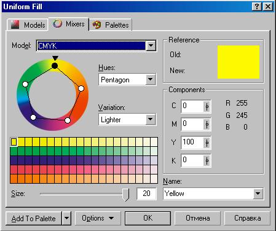The width and height of the screenshot is (276, 231).
Task: Click the Models tab gradient icon
Action: coord(15,25)
